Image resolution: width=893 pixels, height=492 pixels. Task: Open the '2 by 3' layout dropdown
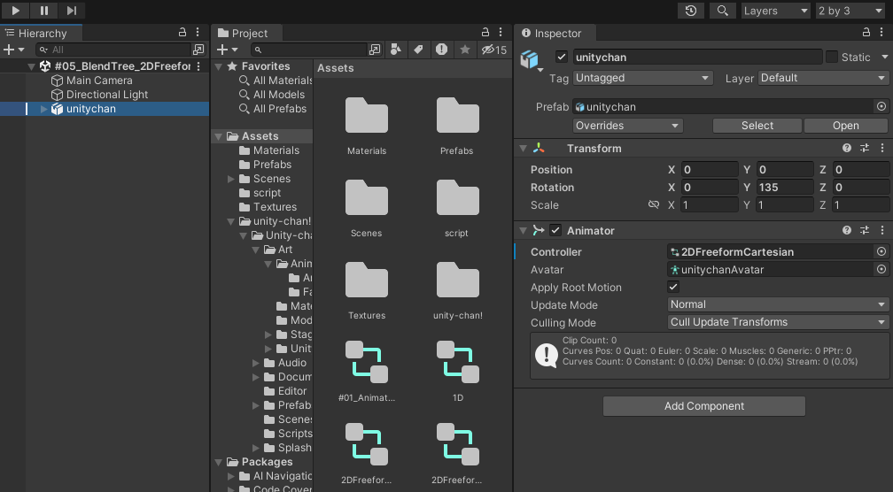click(x=850, y=11)
